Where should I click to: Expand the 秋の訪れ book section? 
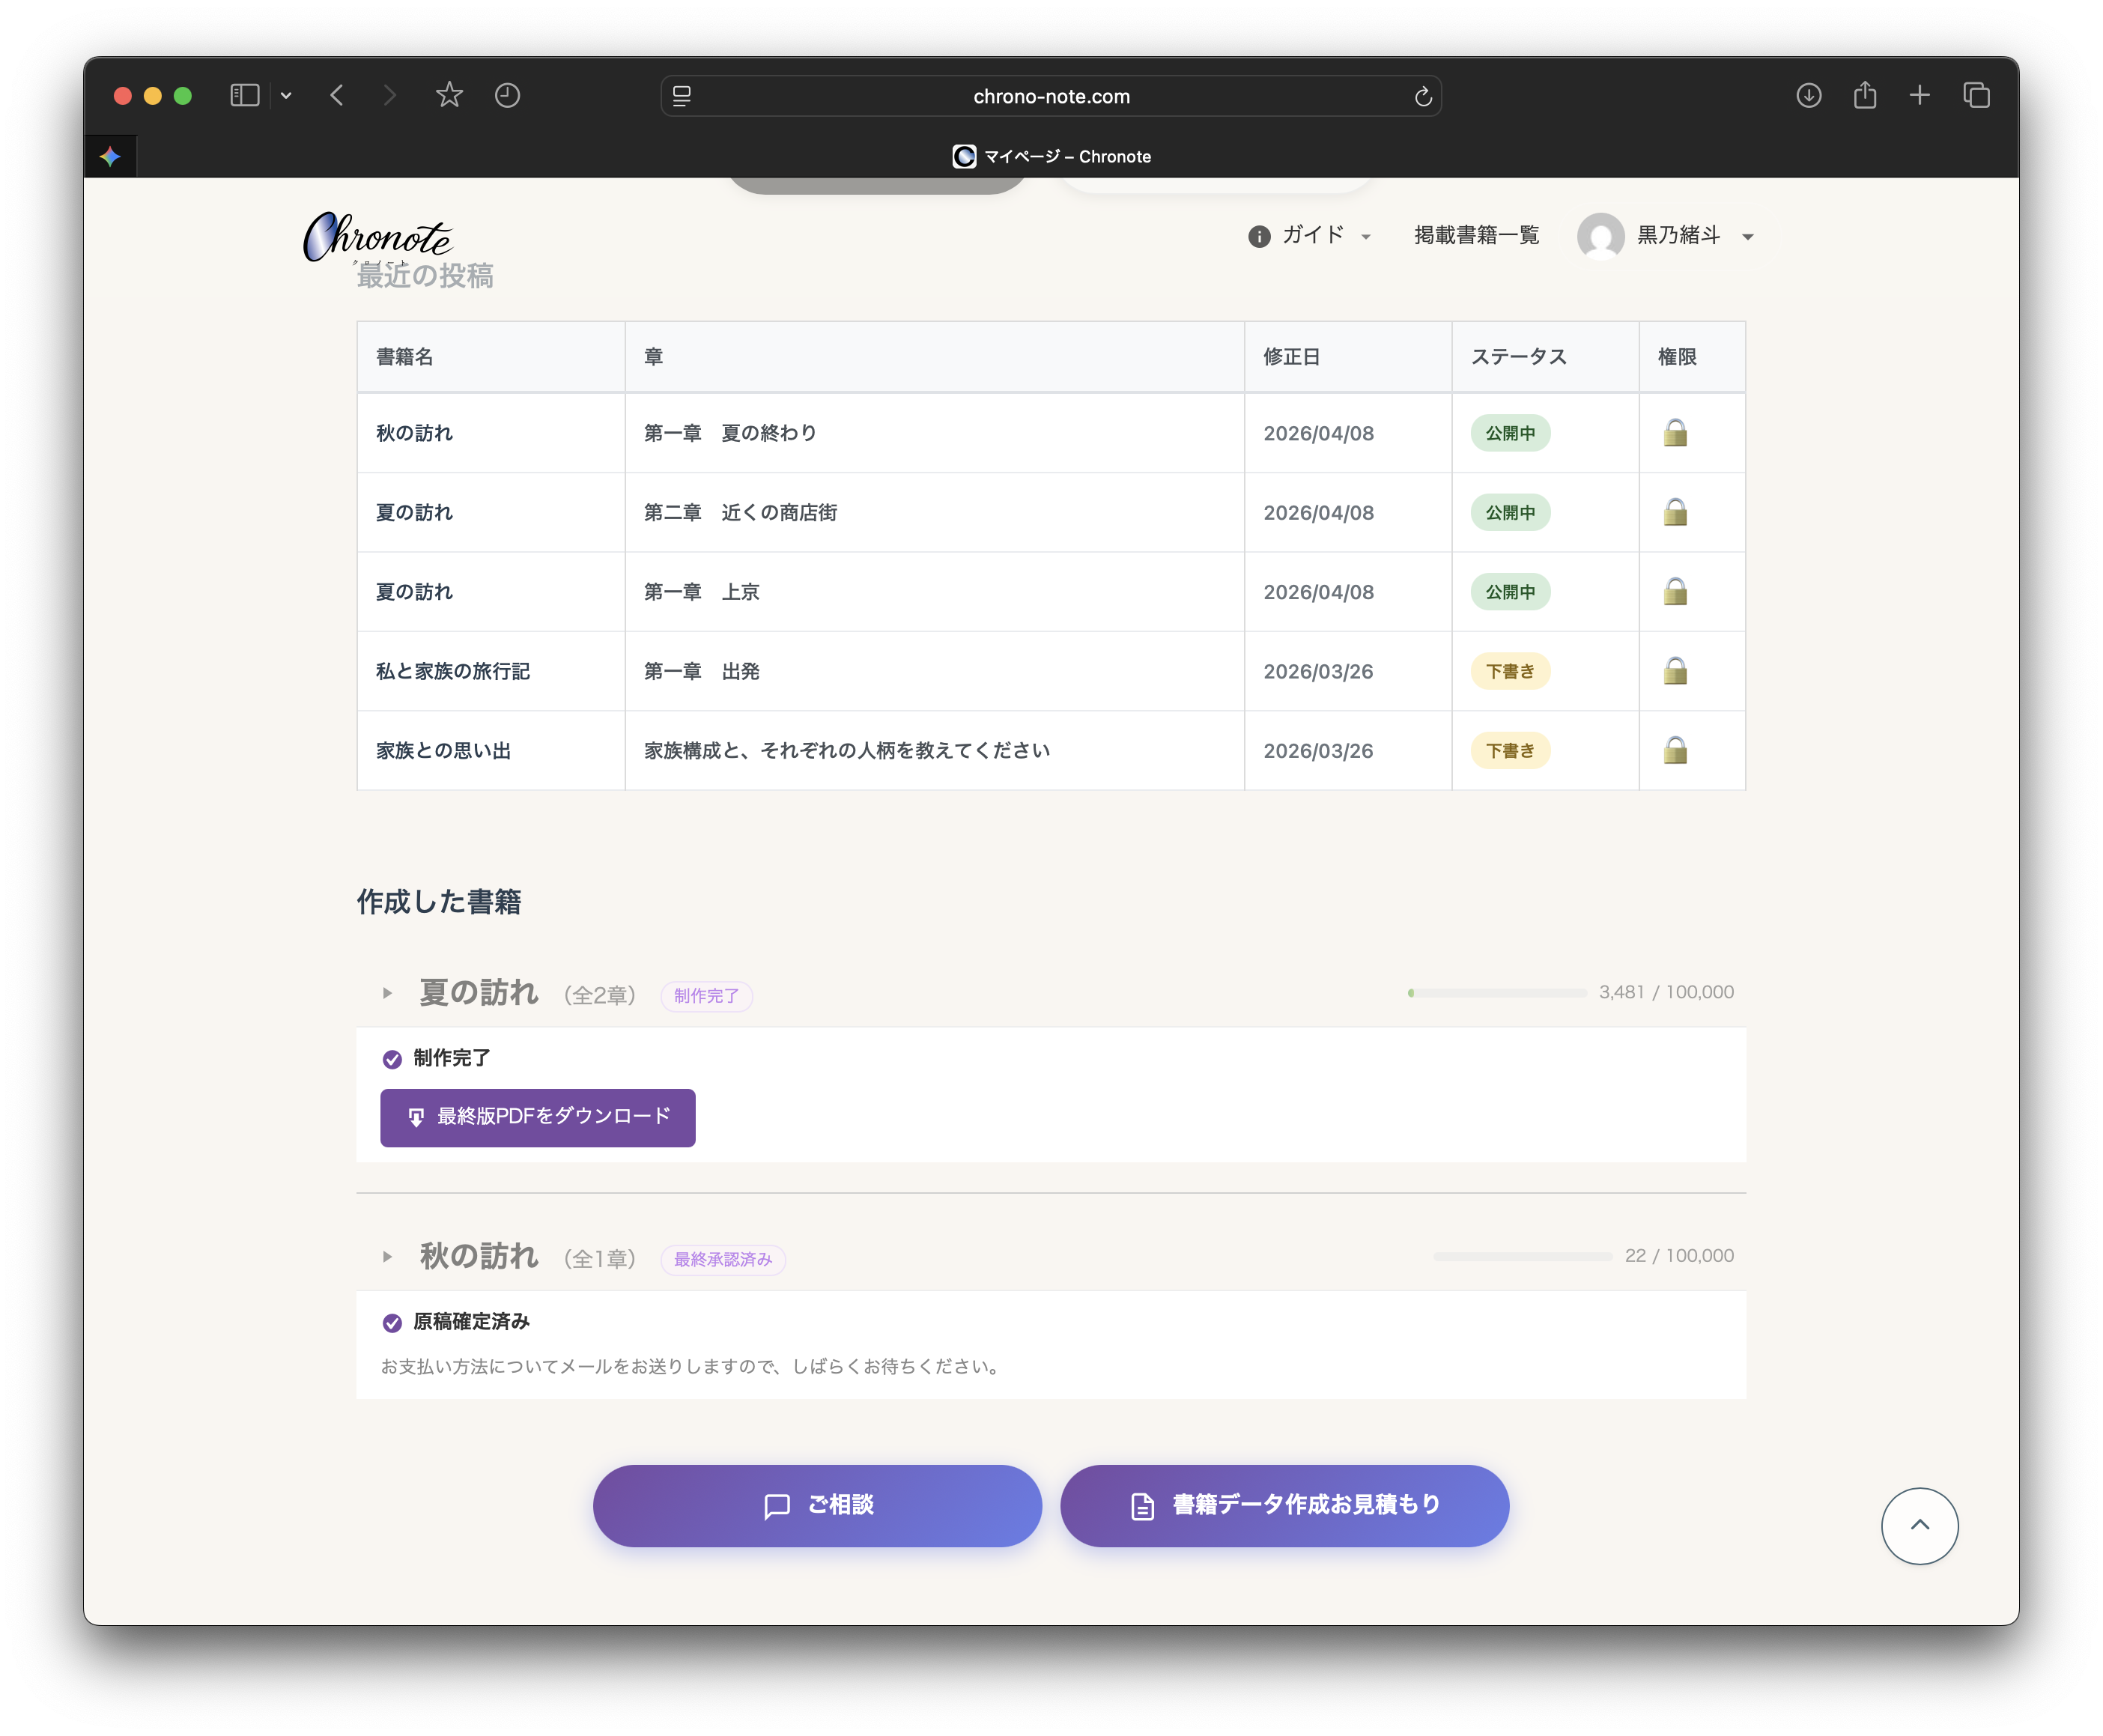[387, 1257]
